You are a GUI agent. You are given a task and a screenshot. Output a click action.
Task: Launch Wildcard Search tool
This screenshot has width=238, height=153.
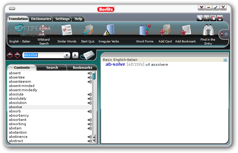click(x=44, y=34)
